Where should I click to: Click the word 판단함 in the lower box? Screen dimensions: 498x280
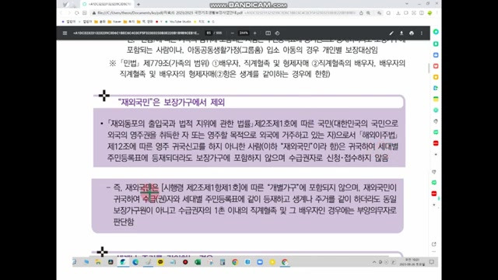click(124, 222)
